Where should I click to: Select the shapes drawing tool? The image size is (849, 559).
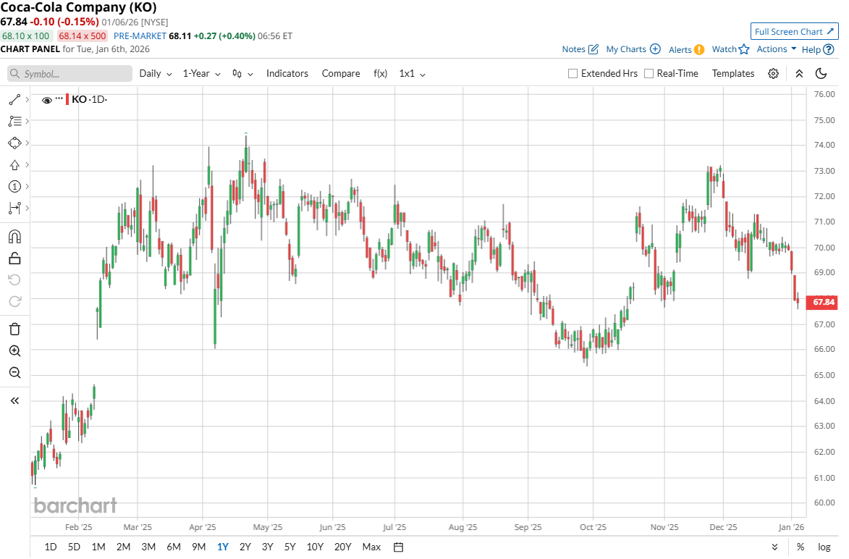(14, 143)
